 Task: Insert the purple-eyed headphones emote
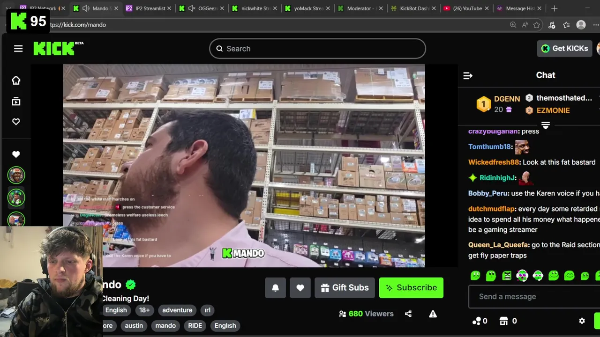(522, 276)
